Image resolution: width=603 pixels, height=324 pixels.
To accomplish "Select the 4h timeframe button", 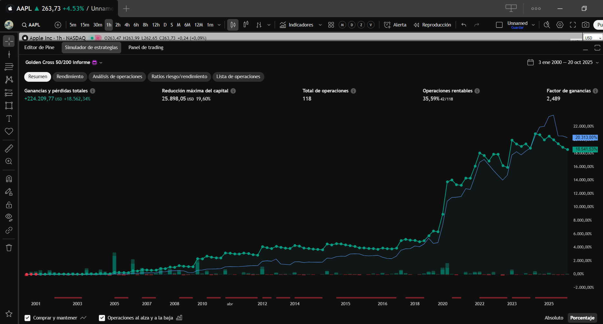I will 127,25.
